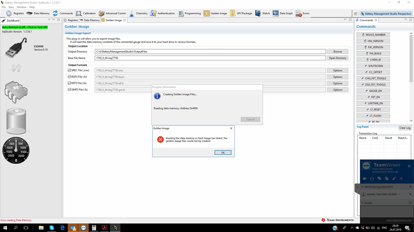Uncheck the SREC File (.srec) checkbox
414x232 pixels.
(69, 71)
